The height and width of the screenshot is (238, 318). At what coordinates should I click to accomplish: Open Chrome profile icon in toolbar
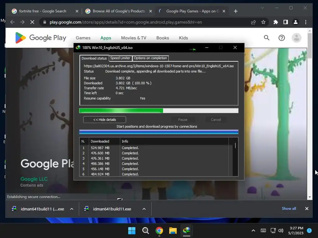click(x=296, y=22)
